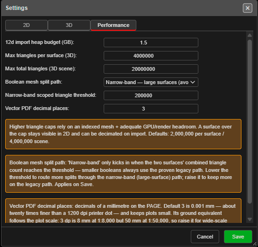
Task: Click the resize grip in dialog corner
Action: (255, 244)
